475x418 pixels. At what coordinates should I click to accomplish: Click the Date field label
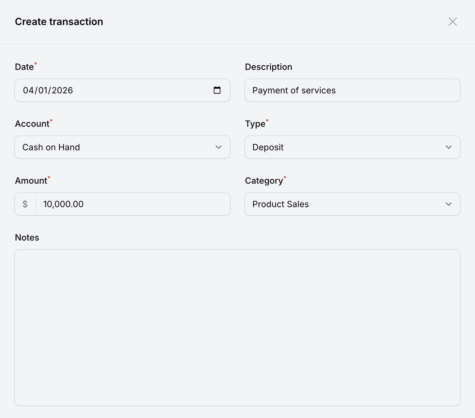point(24,67)
